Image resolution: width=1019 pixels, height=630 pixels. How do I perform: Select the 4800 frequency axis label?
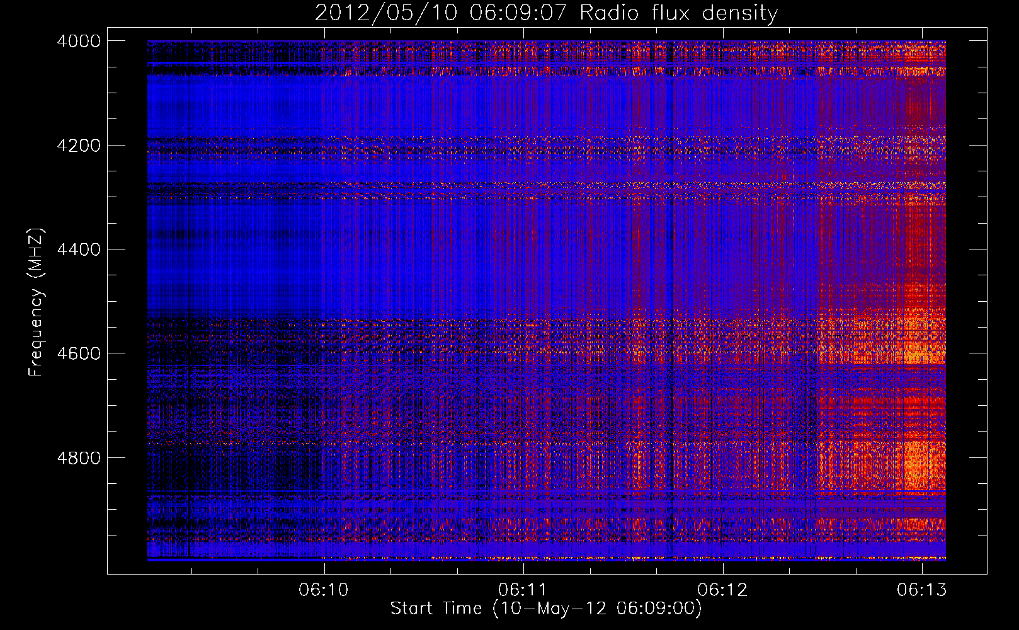tap(79, 457)
